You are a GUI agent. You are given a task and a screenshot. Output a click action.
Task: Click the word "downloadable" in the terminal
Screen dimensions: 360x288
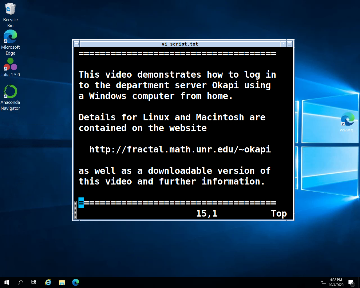pos(180,171)
